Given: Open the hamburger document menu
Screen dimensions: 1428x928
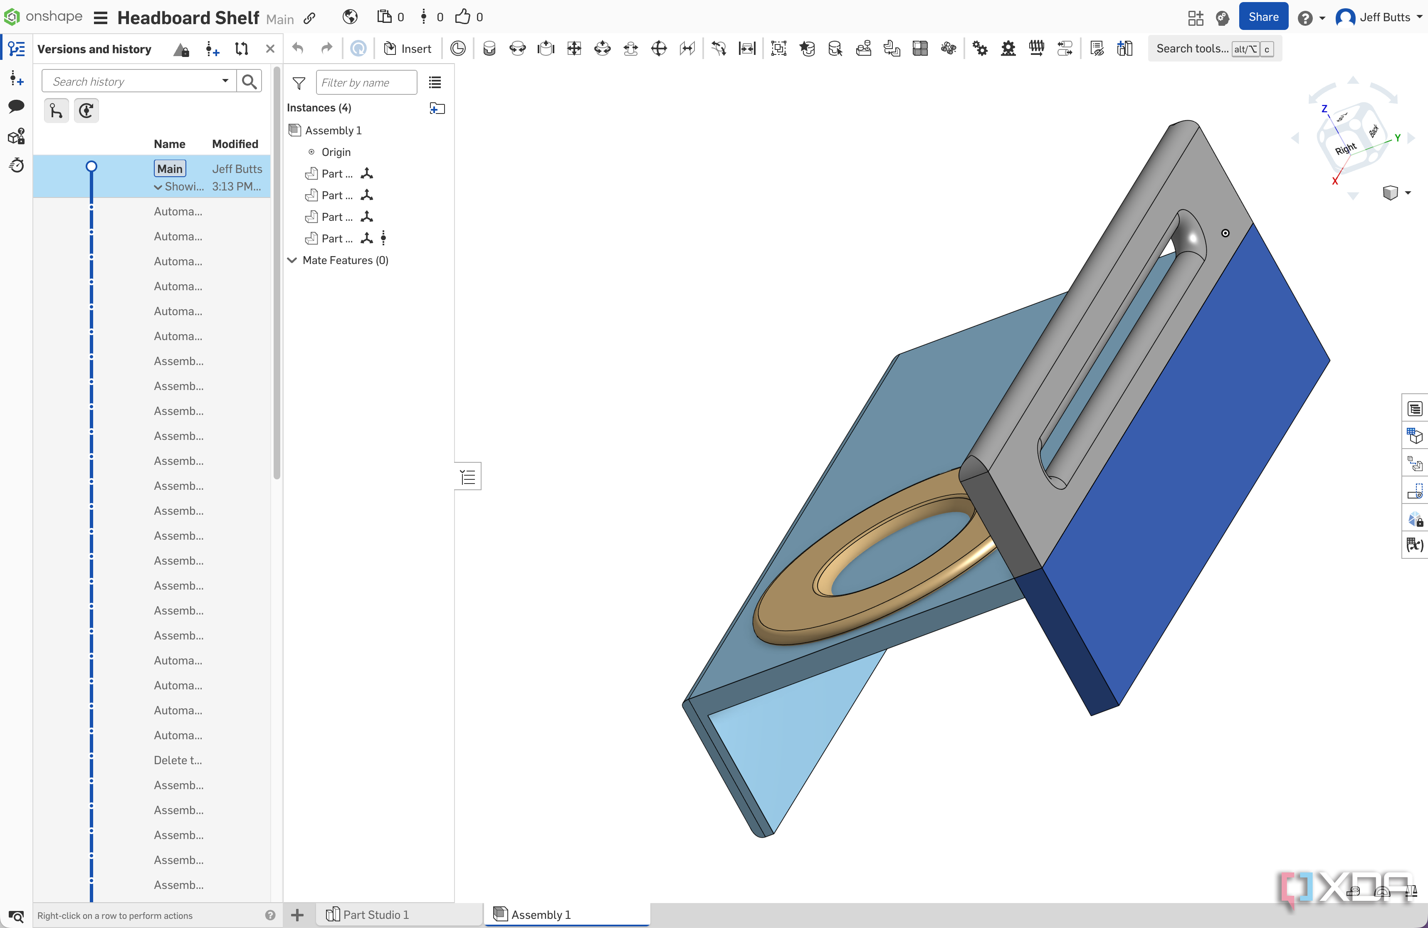Looking at the screenshot, I should [100, 17].
